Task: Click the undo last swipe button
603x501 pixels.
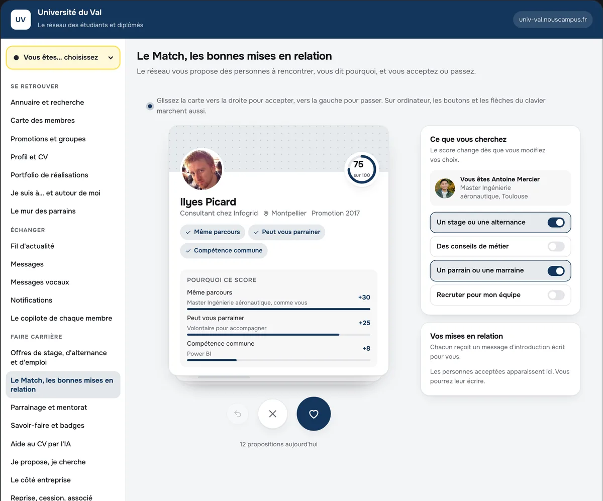Action: pyautogui.click(x=238, y=414)
